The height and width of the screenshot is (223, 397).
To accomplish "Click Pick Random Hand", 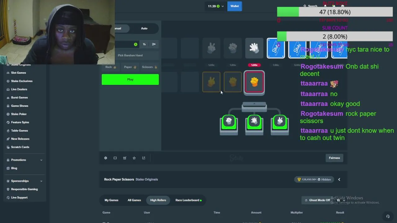I will coord(130,55).
